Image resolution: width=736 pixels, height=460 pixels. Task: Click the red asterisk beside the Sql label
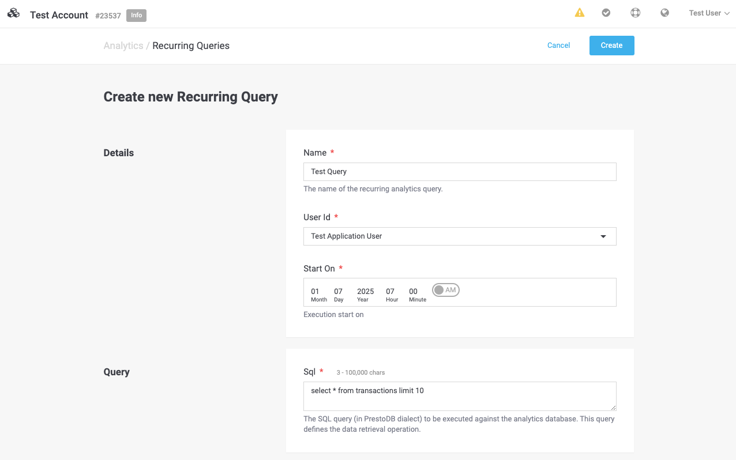pyautogui.click(x=321, y=371)
